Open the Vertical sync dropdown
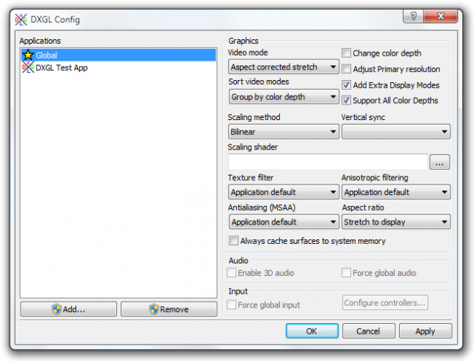 pyautogui.click(x=396, y=132)
